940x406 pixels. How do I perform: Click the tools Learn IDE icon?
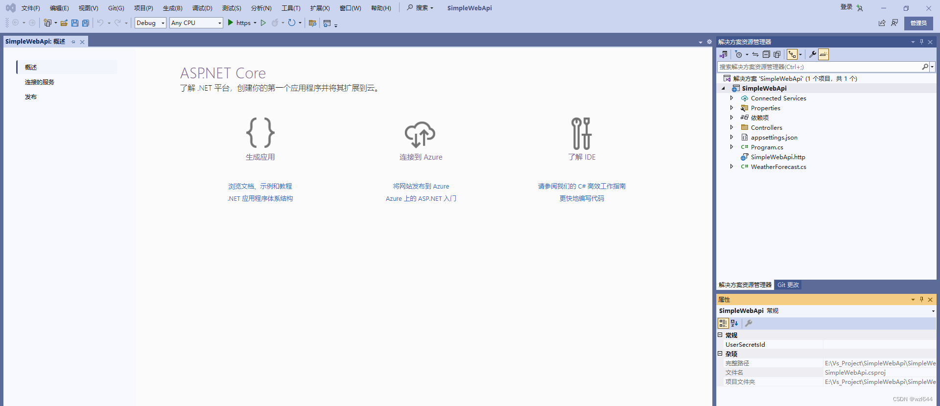click(x=582, y=133)
